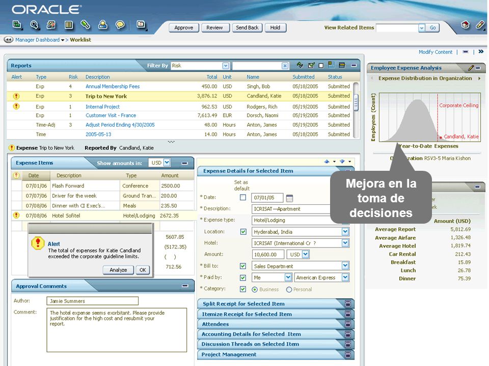Open the American Express card dropdown
Viewport: 489px width, 366px height.
click(345, 278)
